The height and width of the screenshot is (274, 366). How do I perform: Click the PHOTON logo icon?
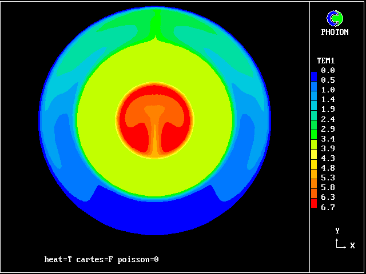[x=334, y=19]
